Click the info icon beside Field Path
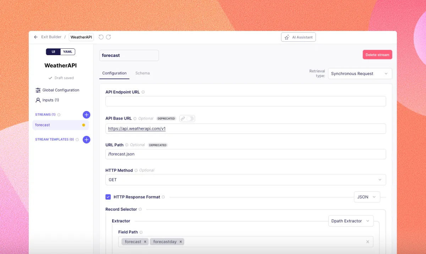Image resolution: width=426 pixels, height=254 pixels. point(141,232)
